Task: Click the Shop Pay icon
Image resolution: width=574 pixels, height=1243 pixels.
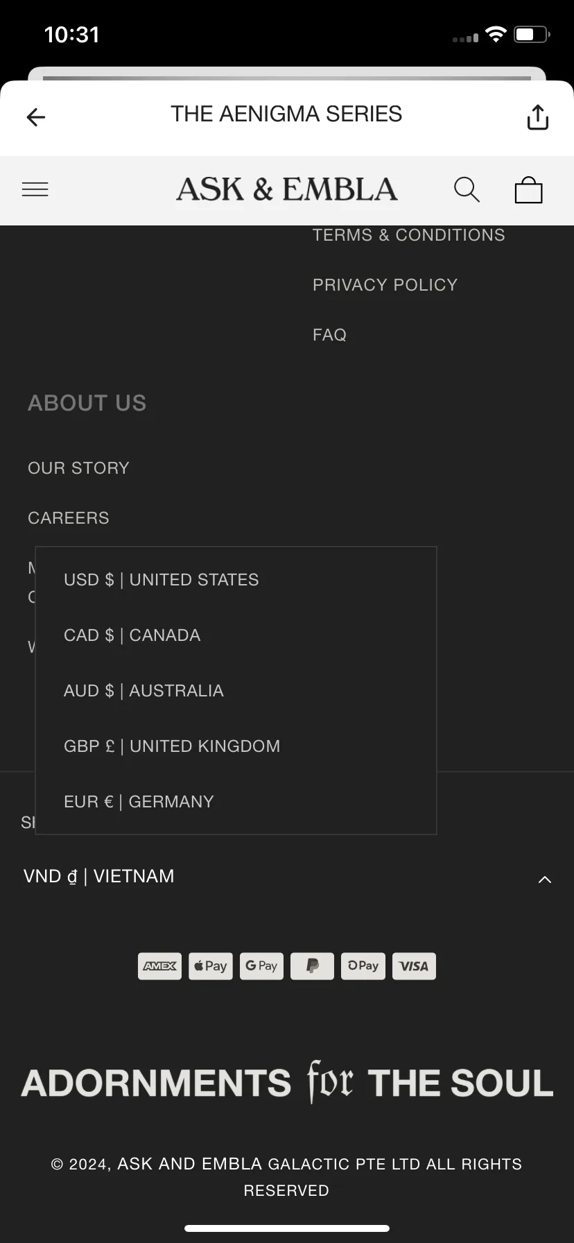Action: (x=363, y=966)
